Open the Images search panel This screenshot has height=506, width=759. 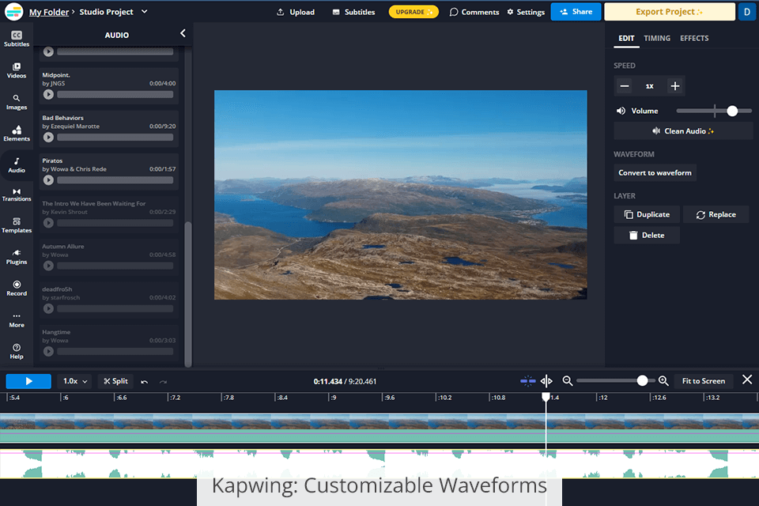[x=17, y=102]
